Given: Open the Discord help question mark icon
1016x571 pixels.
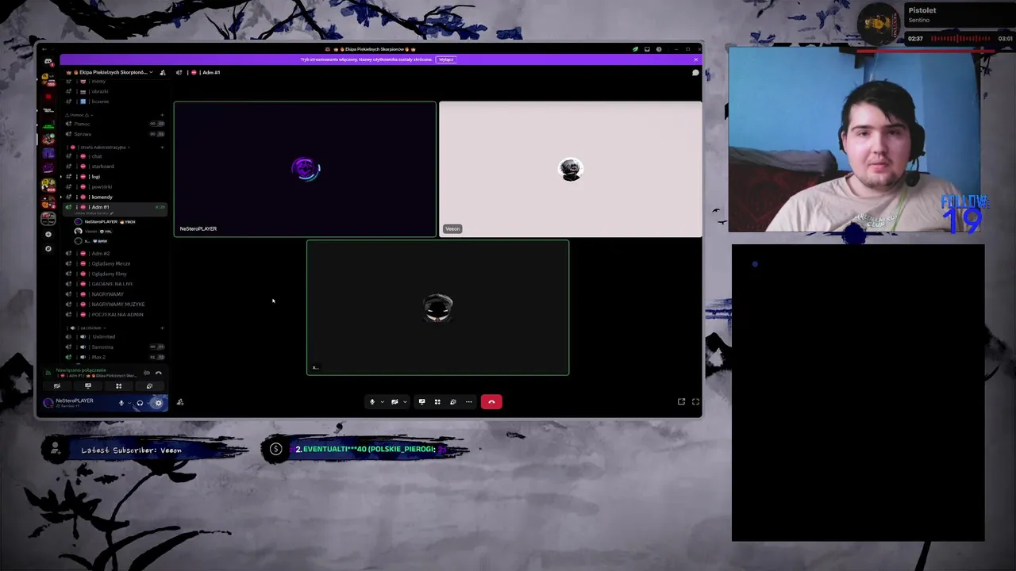Looking at the screenshot, I should [x=659, y=49].
